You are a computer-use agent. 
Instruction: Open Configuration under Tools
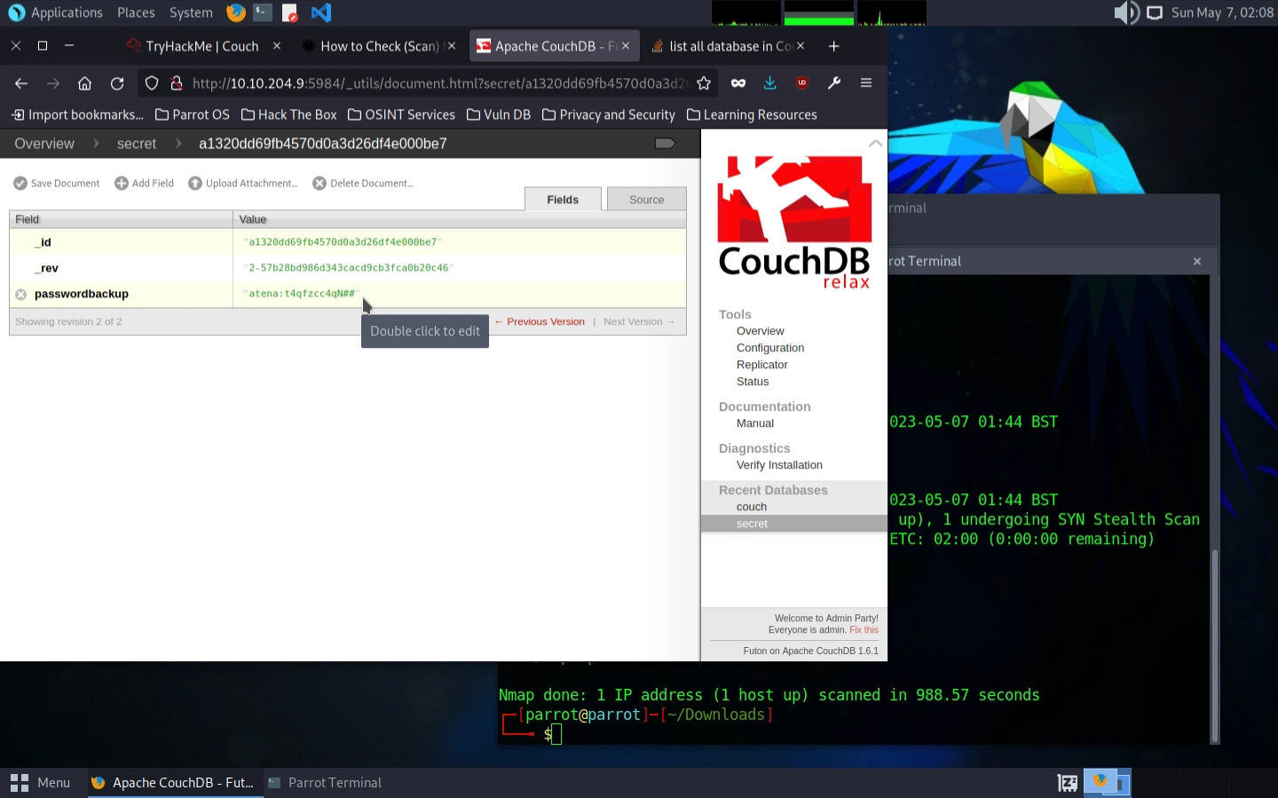tap(770, 348)
